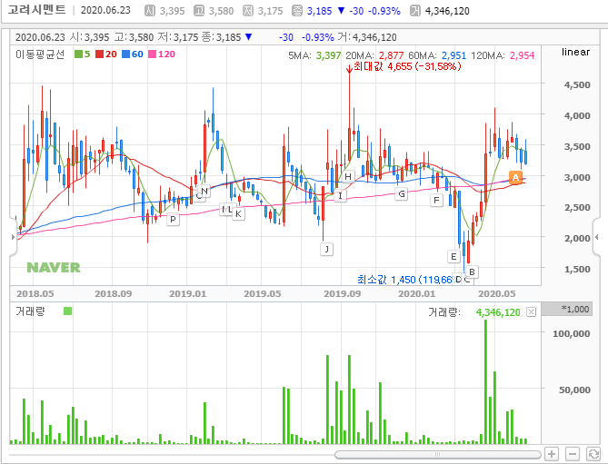The image size is (608, 464).
Task: Click the refresh chart button
Action: coord(593,453)
